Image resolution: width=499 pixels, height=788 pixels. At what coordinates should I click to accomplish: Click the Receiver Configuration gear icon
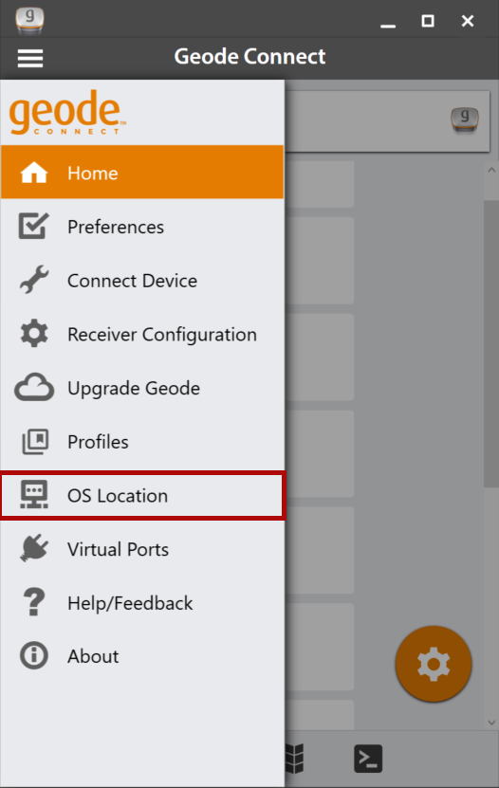pyautogui.click(x=33, y=334)
